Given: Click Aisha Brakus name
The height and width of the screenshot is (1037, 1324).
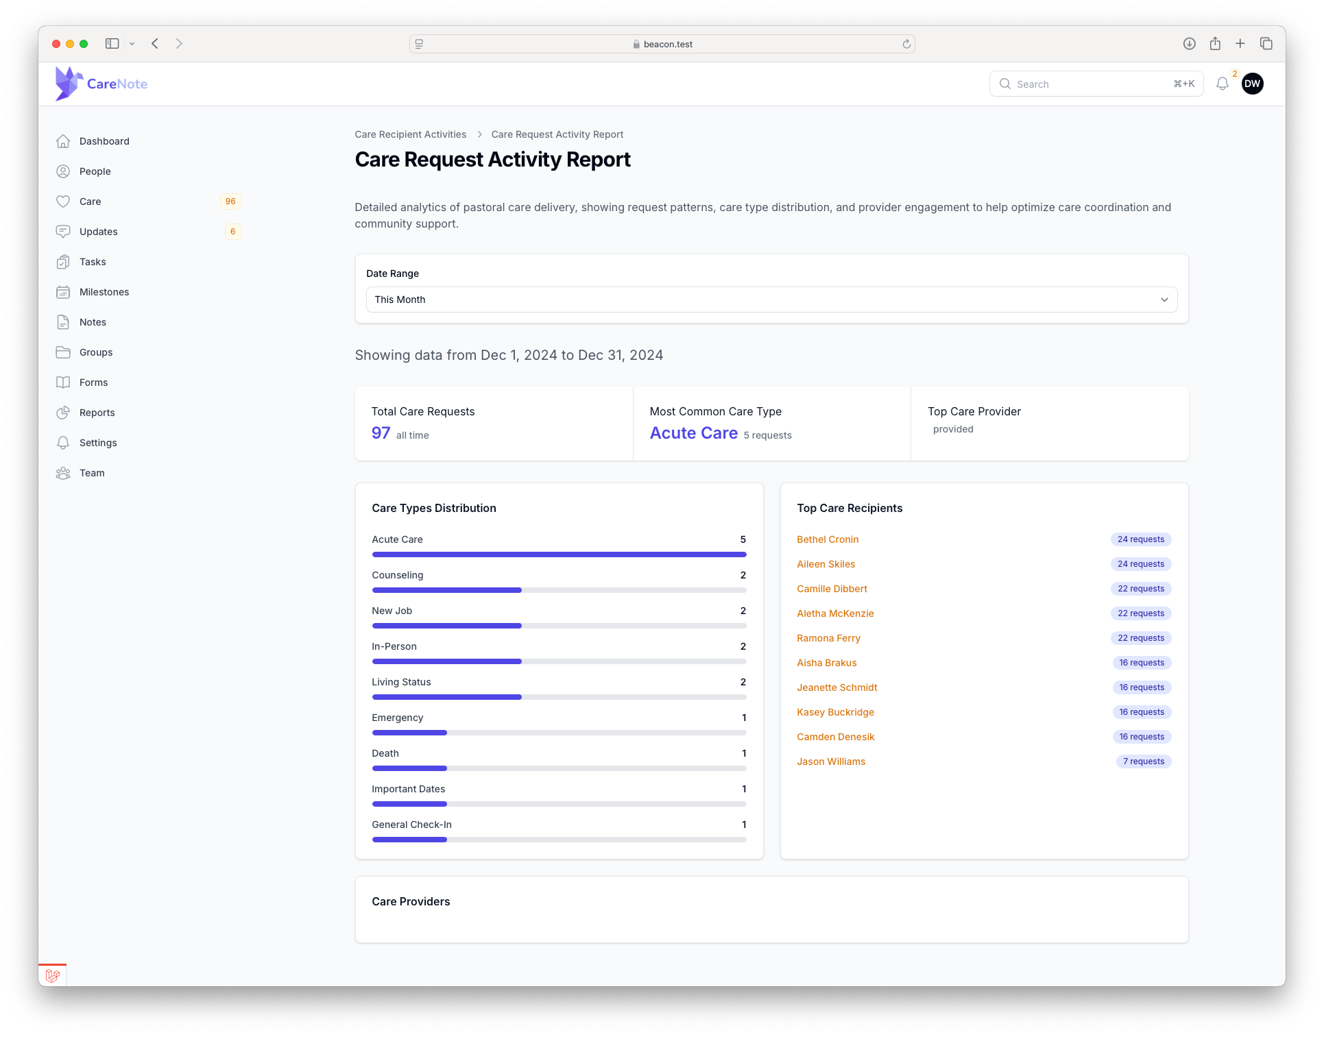Looking at the screenshot, I should click(826, 663).
